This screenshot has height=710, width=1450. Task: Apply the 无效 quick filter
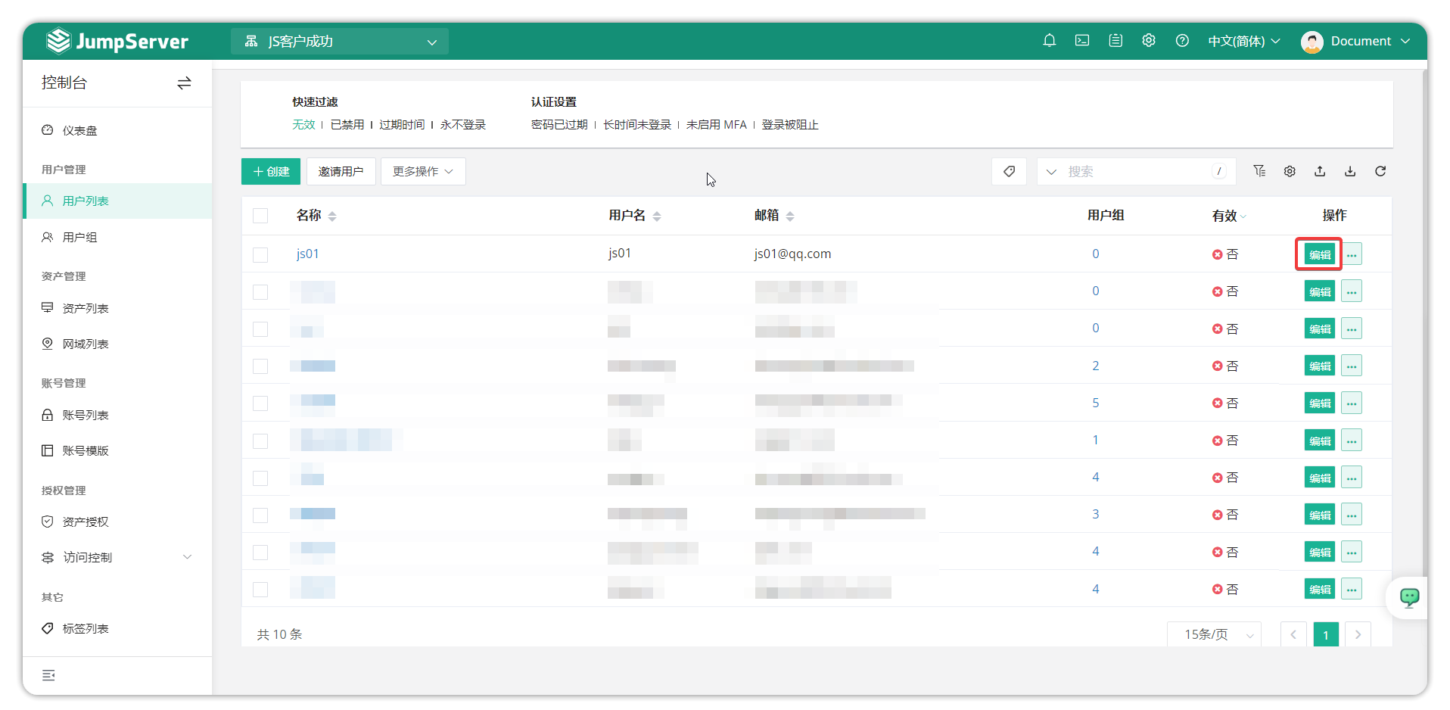(303, 125)
